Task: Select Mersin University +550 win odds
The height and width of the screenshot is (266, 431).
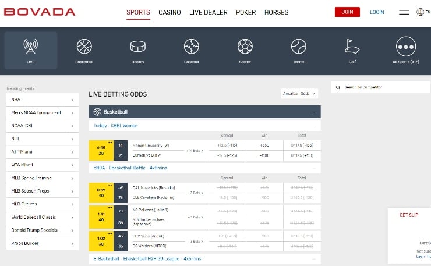Action: 264,145
